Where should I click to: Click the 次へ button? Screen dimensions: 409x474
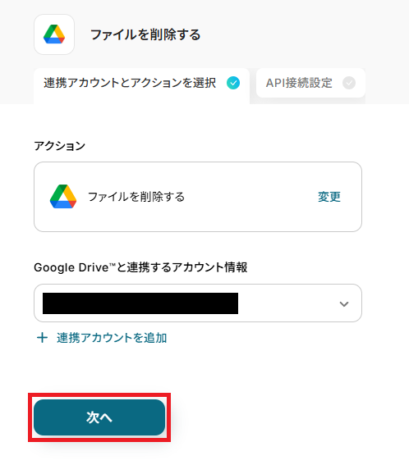click(99, 417)
